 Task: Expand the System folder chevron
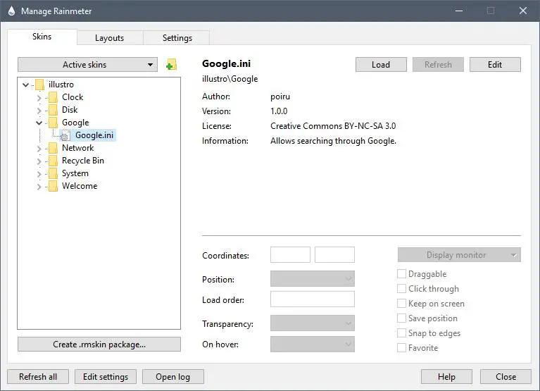point(39,174)
